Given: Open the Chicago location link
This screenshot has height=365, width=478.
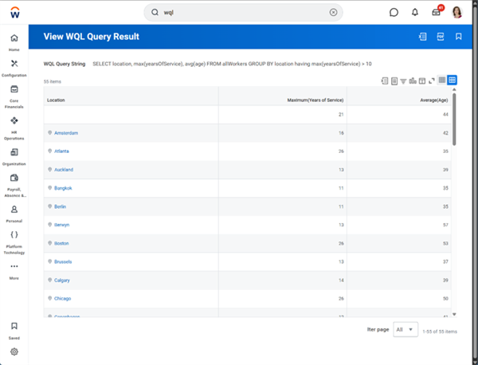Looking at the screenshot, I should 62,299.
